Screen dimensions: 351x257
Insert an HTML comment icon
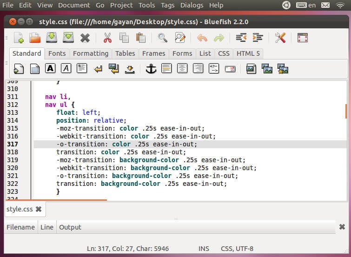pyautogui.click(x=214, y=68)
